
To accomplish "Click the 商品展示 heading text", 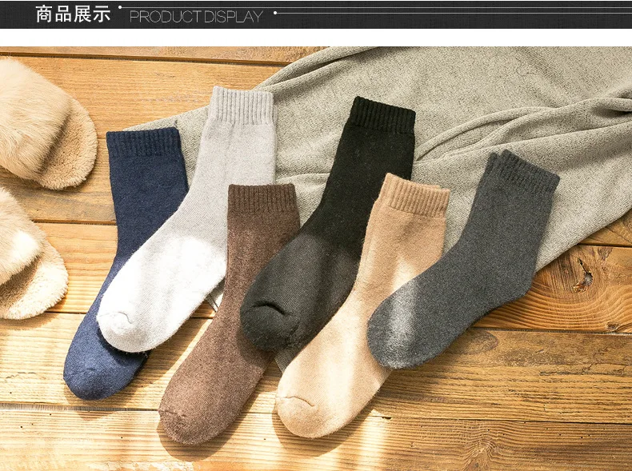I will click(73, 14).
